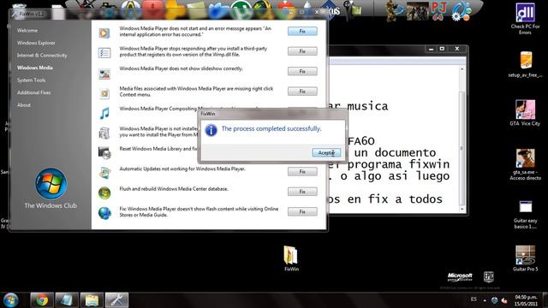Image resolution: width=548 pixels, height=308 pixels.
Task: Fix flash content in Online Stores
Action: pyautogui.click(x=302, y=211)
